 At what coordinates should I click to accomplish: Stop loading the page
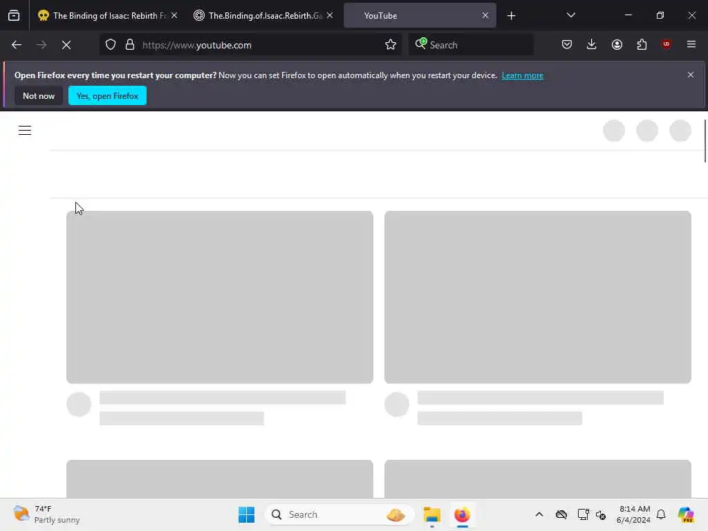pos(66,45)
